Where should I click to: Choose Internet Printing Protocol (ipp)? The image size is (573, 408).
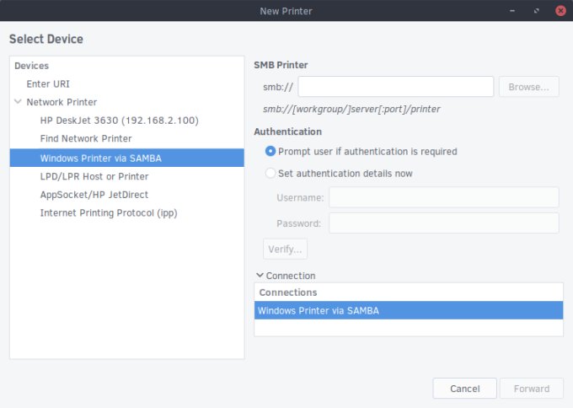[109, 213]
